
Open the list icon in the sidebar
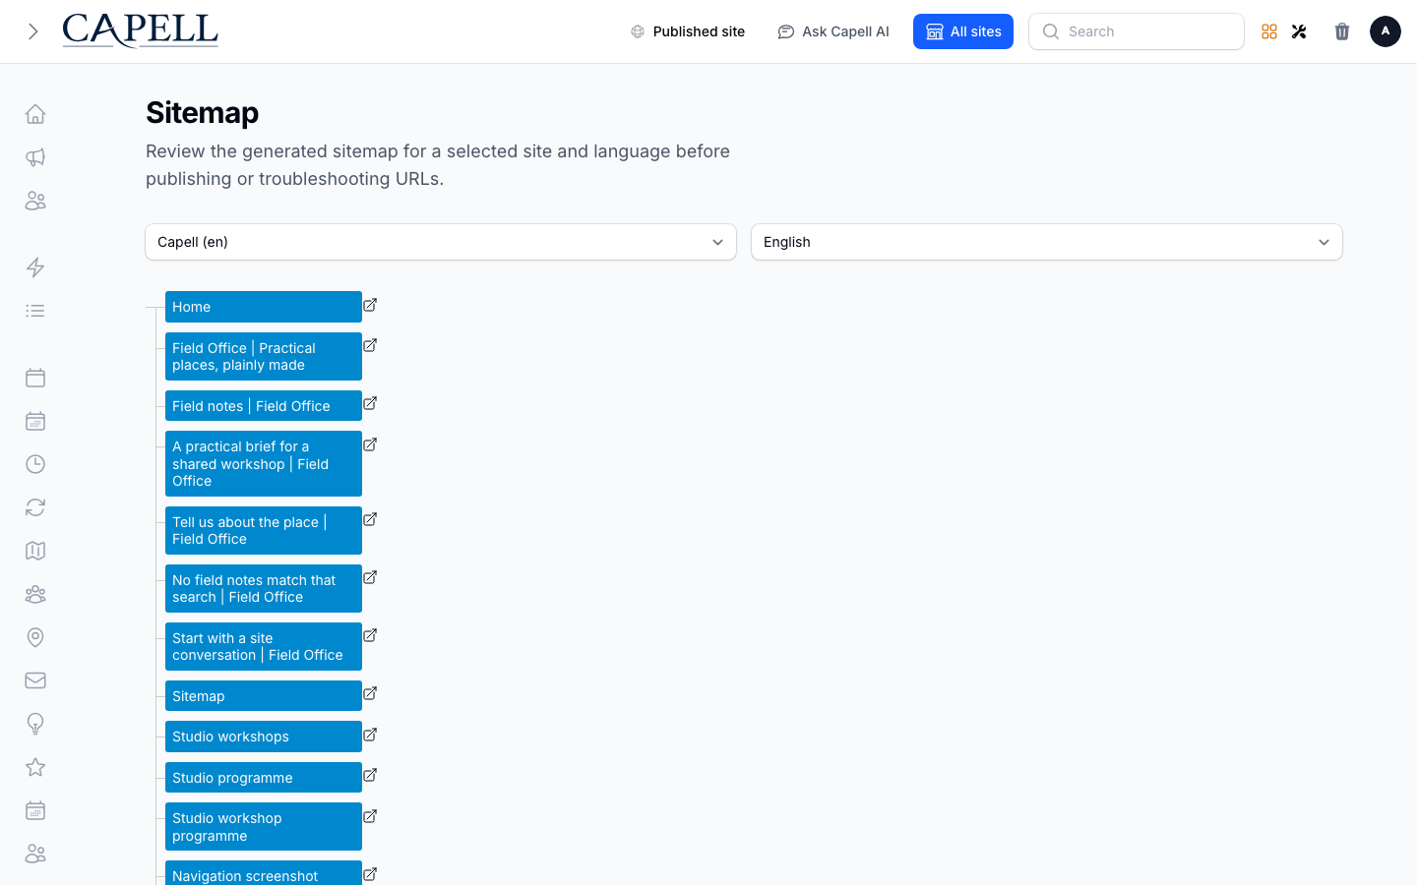point(35,311)
